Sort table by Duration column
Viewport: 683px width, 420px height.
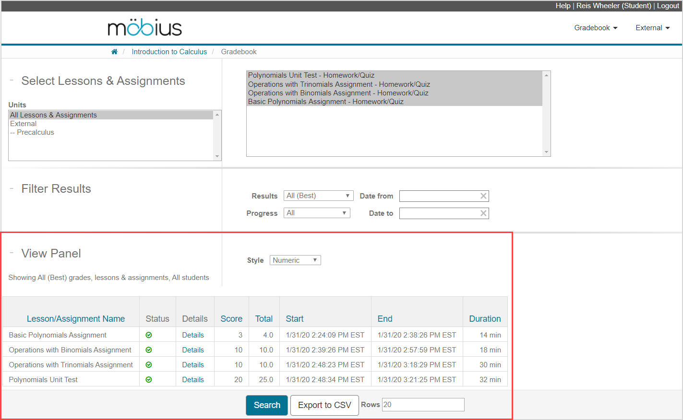485,319
